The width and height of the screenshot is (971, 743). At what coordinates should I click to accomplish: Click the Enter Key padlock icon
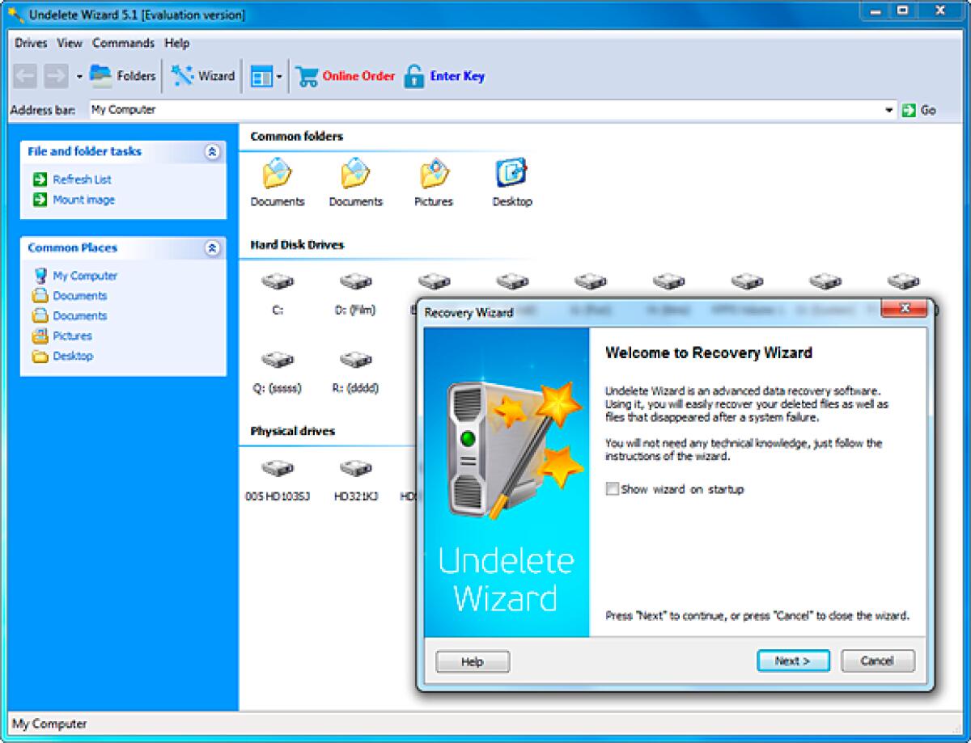[414, 75]
